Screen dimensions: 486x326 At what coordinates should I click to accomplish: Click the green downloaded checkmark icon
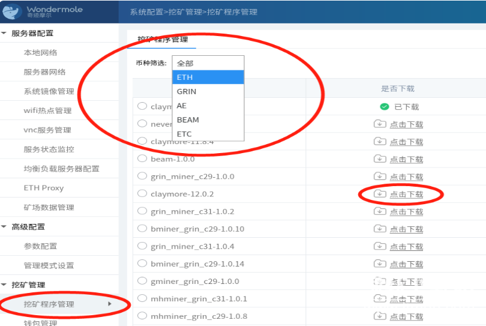tap(385, 107)
